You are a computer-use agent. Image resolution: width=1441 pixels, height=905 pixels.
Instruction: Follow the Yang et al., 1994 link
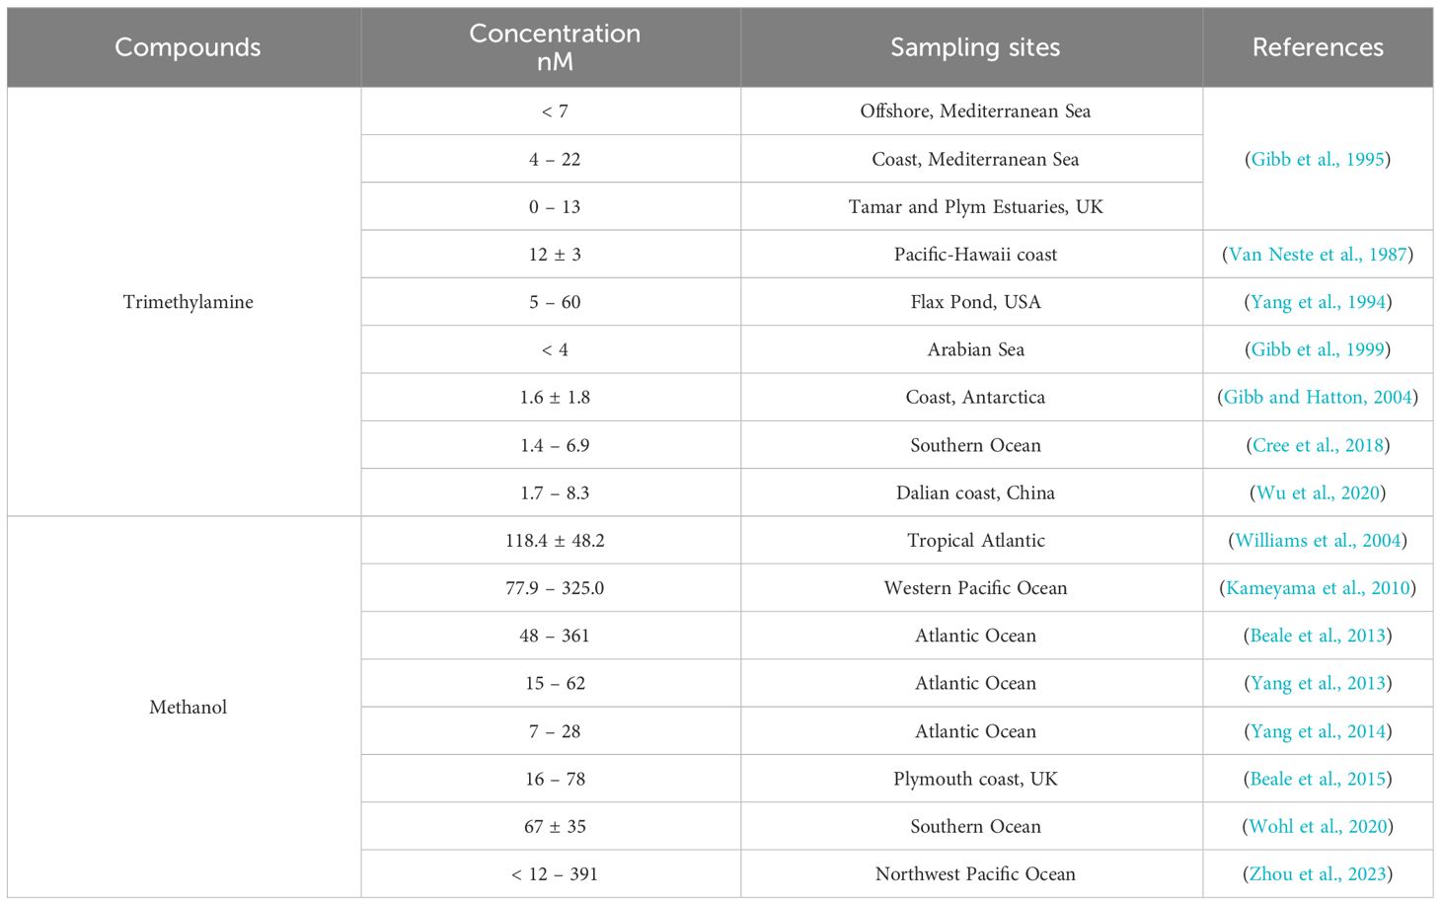1318,302
